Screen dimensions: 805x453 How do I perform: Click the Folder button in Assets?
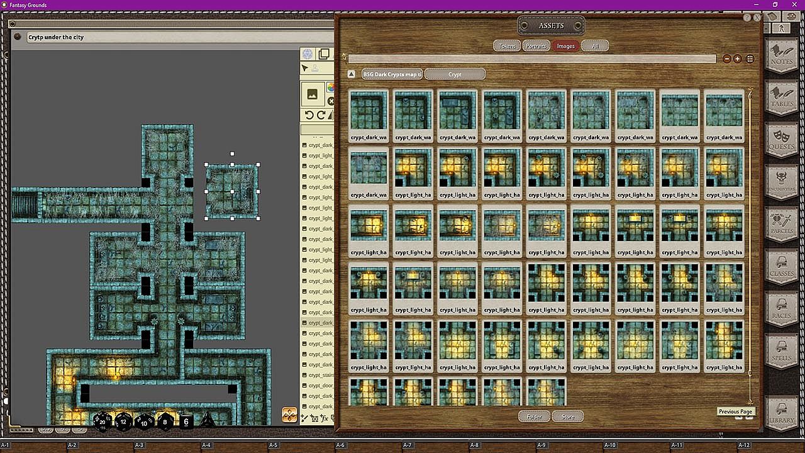(534, 417)
